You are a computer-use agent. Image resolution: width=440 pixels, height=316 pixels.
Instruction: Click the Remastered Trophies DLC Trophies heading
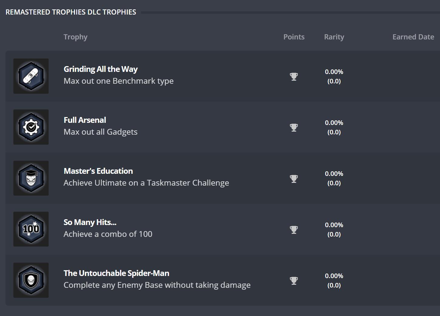click(x=71, y=12)
